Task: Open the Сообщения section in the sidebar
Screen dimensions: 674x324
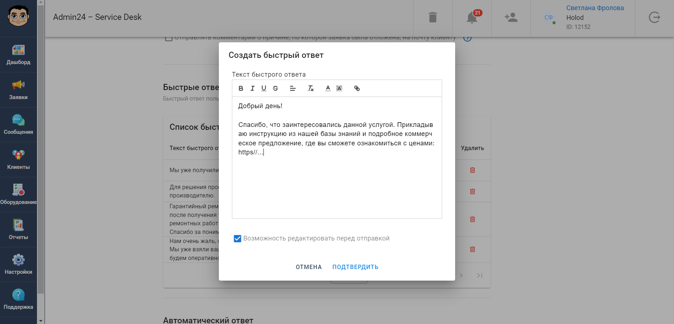Action: (18, 125)
